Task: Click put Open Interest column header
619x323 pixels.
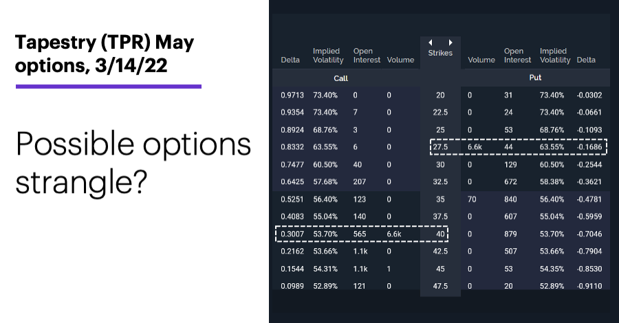Action: tap(517, 56)
